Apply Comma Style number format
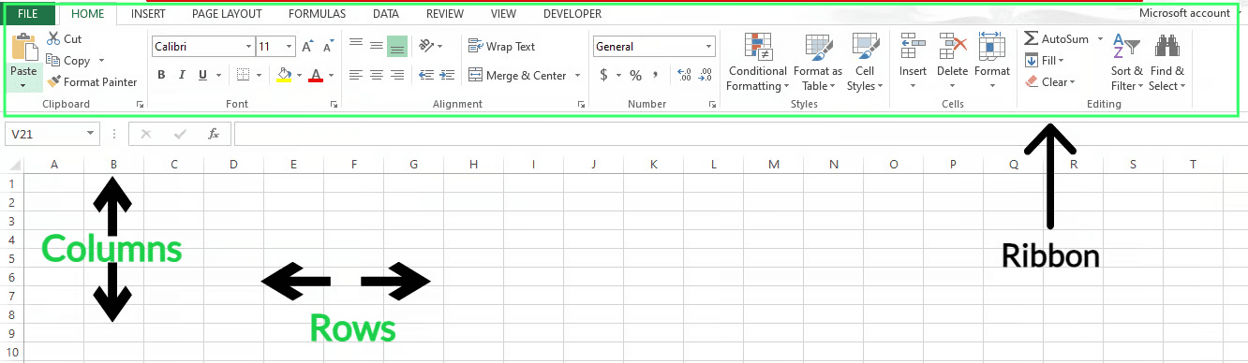The width and height of the screenshot is (1248, 363). coord(656,75)
